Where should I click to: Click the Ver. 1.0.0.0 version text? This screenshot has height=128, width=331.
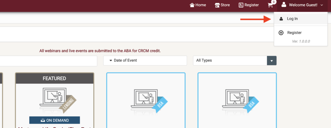coord(301,41)
